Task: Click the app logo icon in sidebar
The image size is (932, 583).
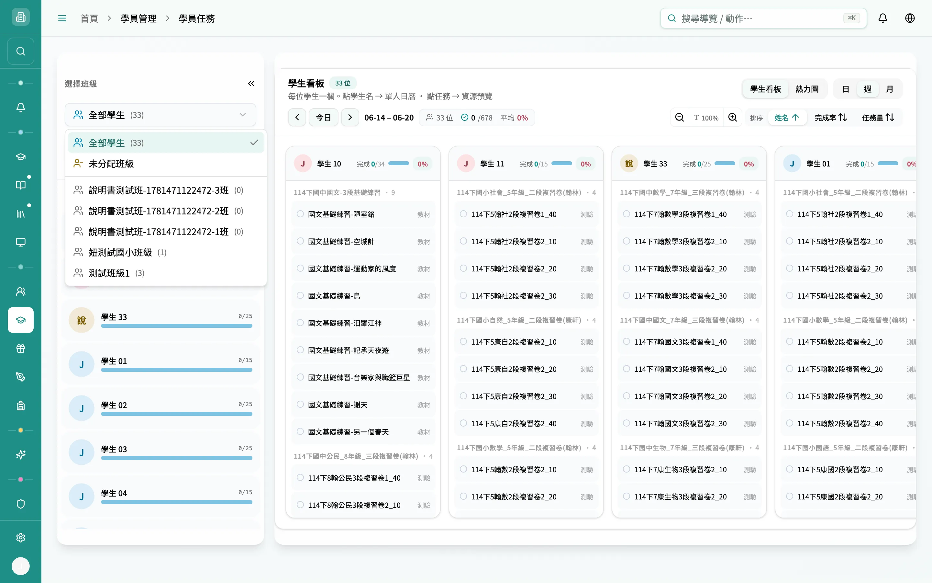Action: (20, 17)
